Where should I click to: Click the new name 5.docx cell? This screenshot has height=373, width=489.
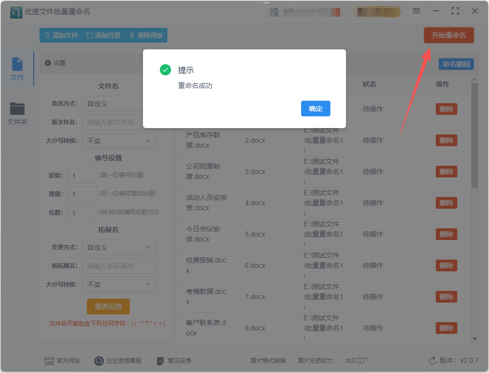(255, 234)
